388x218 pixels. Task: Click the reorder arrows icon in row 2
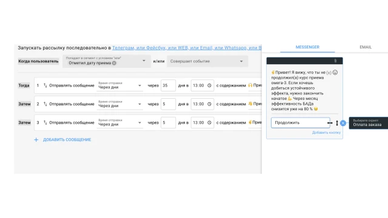click(x=45, y=104)
